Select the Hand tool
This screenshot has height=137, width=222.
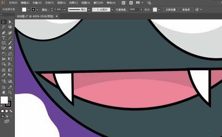click(x=3, y=92)
